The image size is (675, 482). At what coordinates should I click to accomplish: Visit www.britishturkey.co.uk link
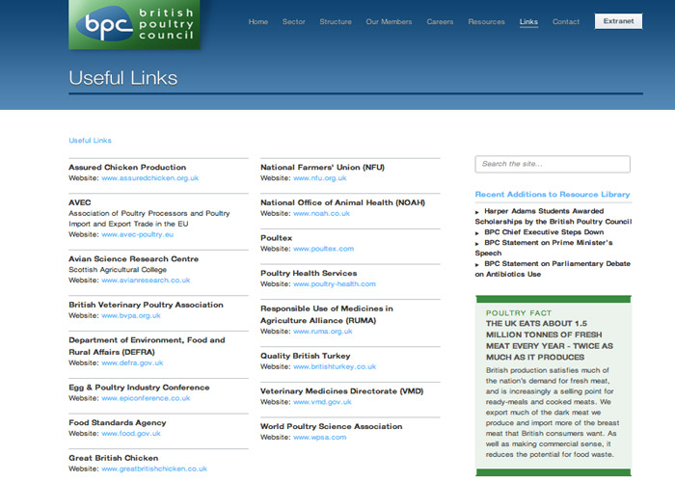[335, 366]
